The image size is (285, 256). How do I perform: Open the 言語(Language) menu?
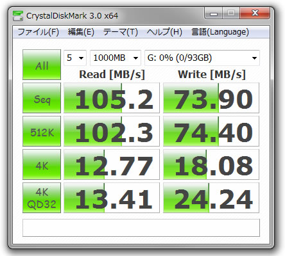tap(220, 32)
